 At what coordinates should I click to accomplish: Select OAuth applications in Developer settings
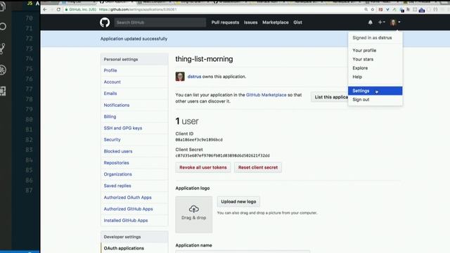pos(124,248)
